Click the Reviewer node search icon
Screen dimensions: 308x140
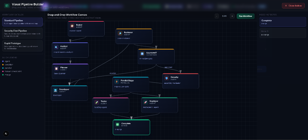point(120,33)
